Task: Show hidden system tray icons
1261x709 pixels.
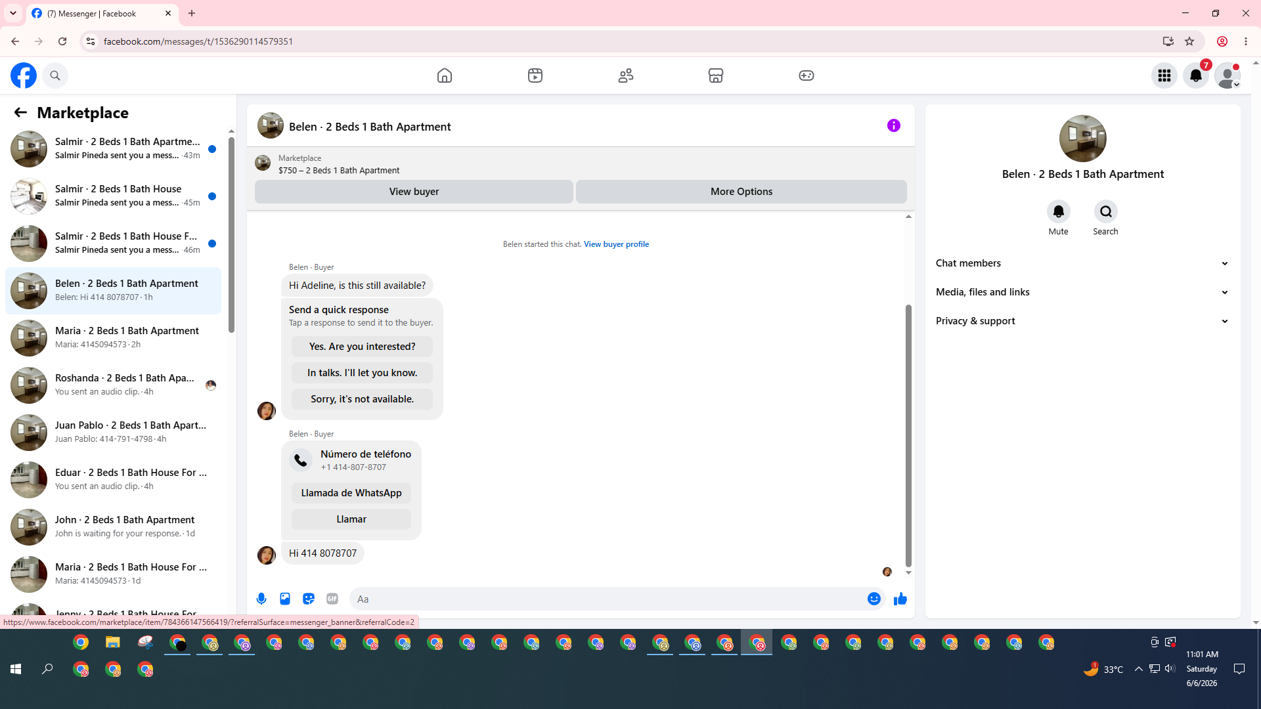Action: (x=1139, y=669)
